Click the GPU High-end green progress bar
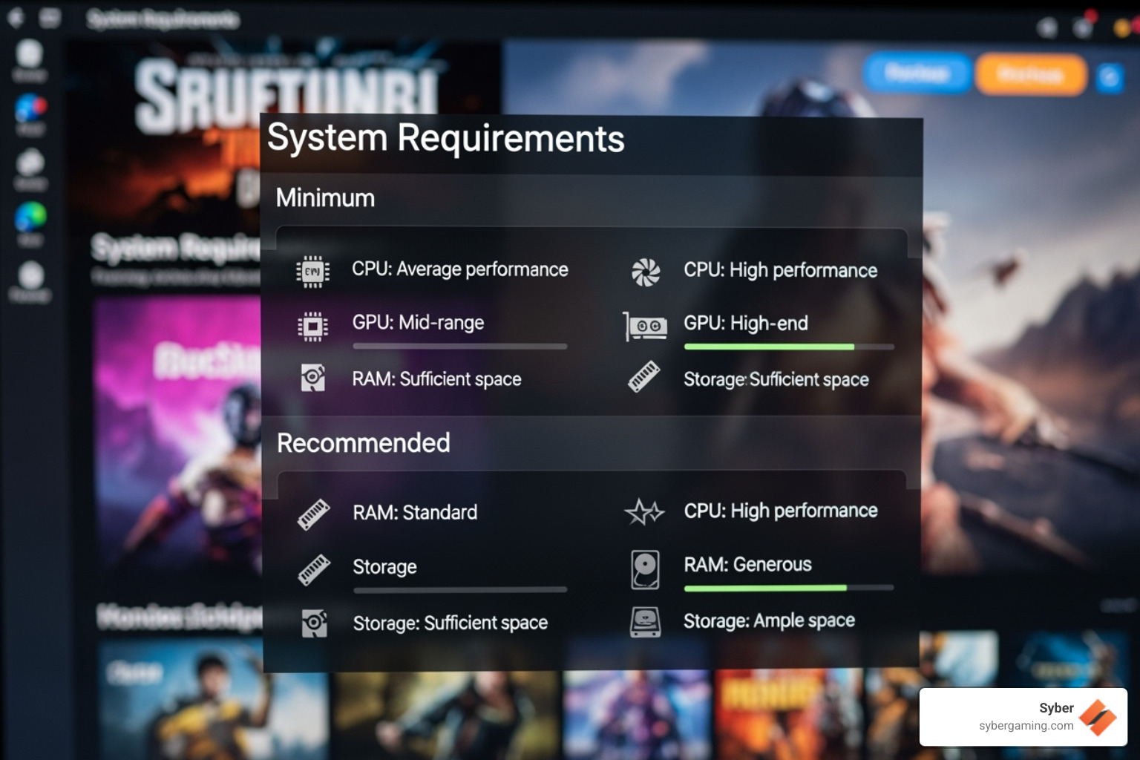 click(x=768, y=347)
